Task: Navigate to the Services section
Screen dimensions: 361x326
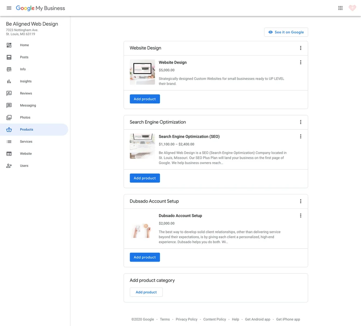Action: point(26,141)
